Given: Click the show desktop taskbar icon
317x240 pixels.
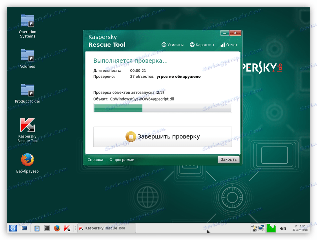Looking at the screenshot, I should click(x=24, y=228).
